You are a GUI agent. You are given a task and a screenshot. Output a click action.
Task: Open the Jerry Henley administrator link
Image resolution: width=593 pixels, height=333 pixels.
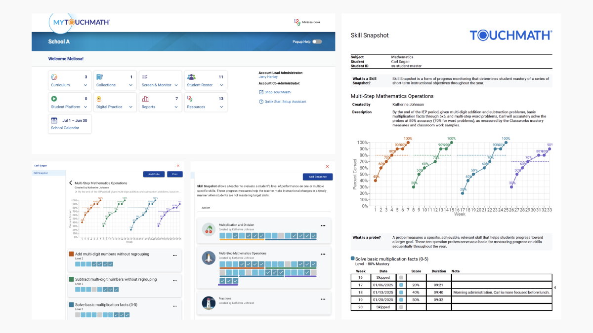268,77
